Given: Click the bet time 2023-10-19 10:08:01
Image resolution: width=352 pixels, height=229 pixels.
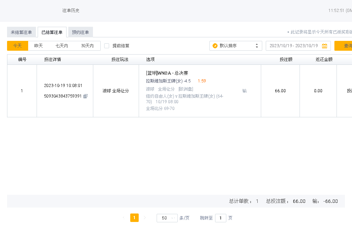Looking at the screenshot, I should coord(63,86).
